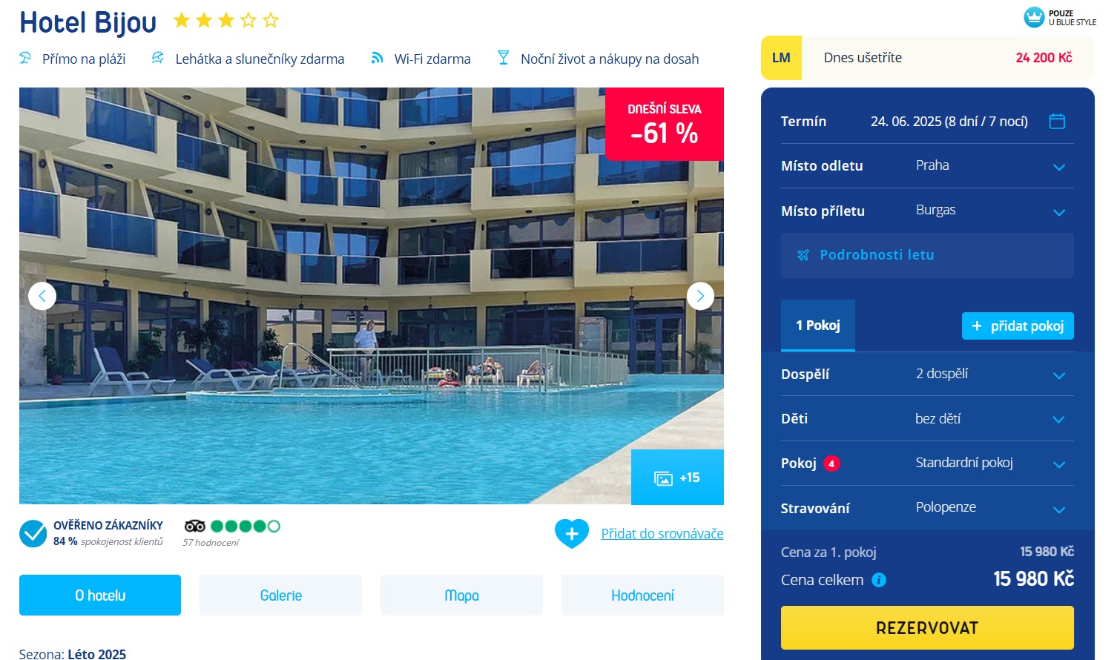Open the Dospělí count dropdown
Image resolution: width=1117 pixels, height=660 pixels.
[927, 374]
